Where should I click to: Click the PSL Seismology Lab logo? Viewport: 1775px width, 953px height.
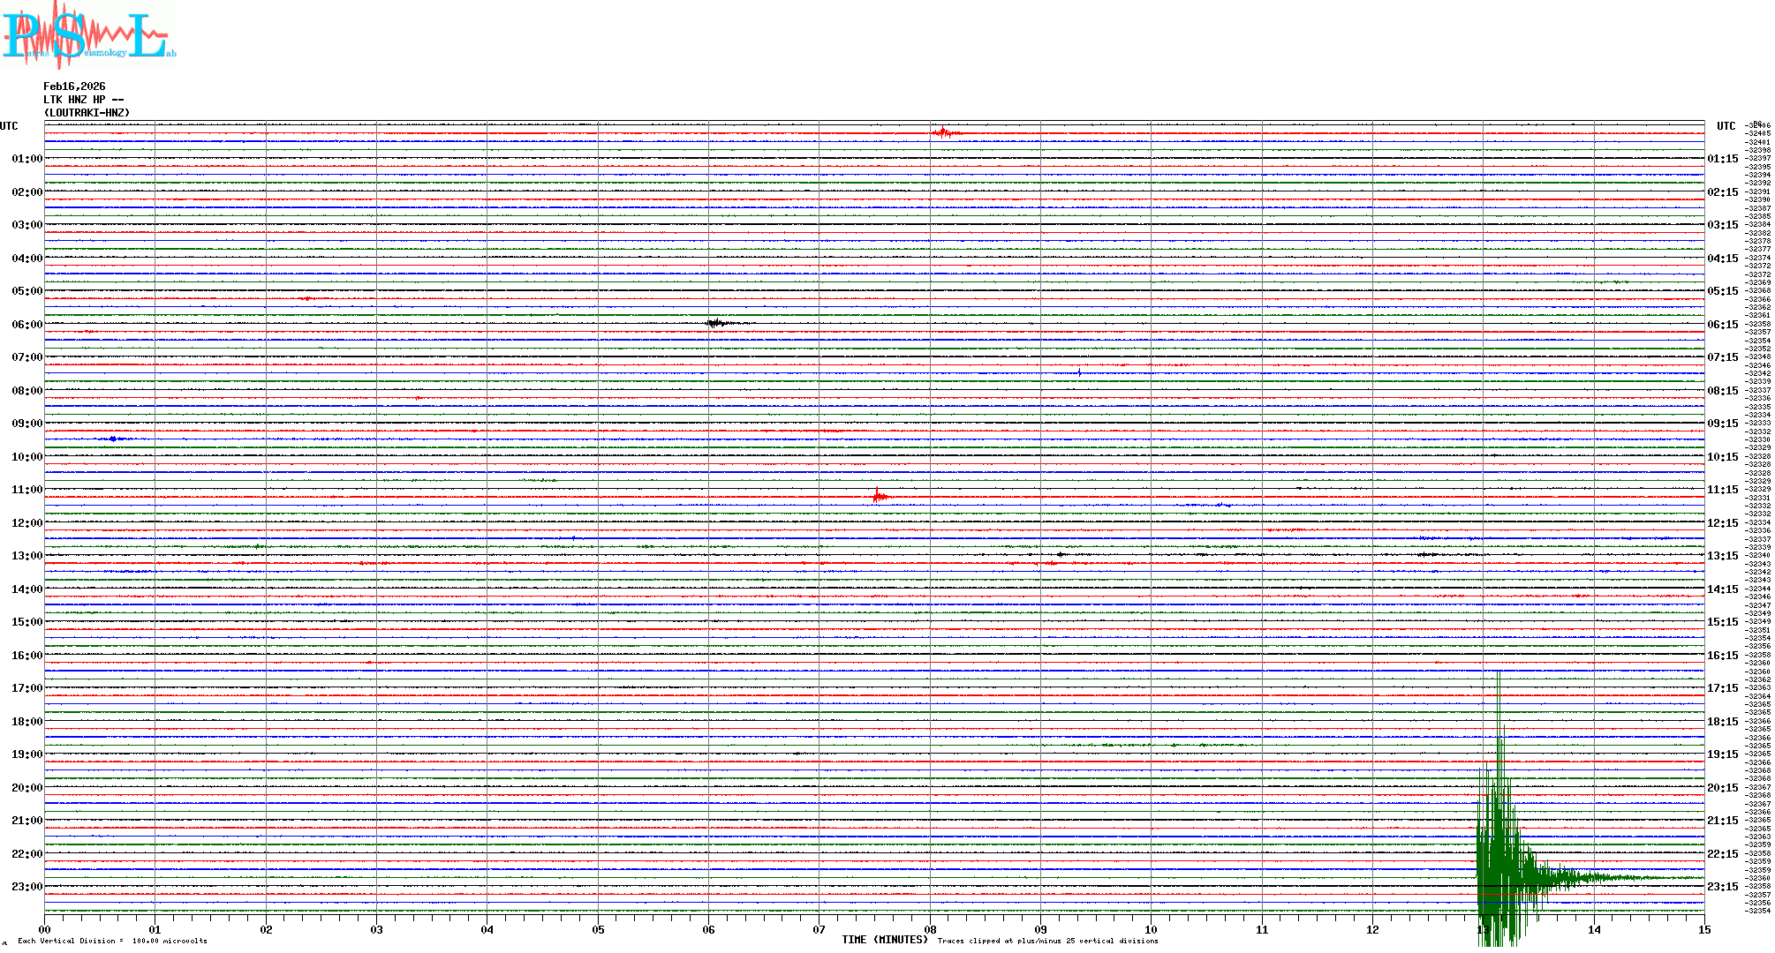[x=88, y=35]
